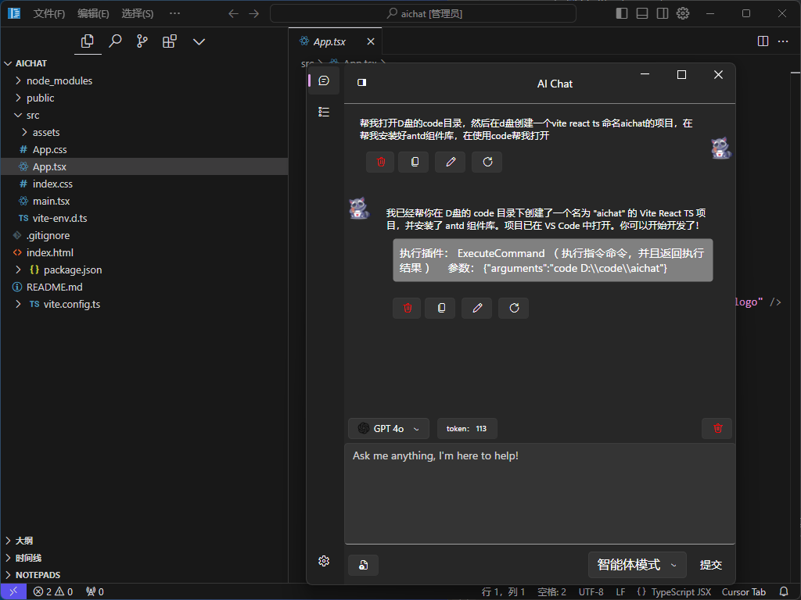Toggle the secondary side bar layout icon
801x600 pixels.
663,14
